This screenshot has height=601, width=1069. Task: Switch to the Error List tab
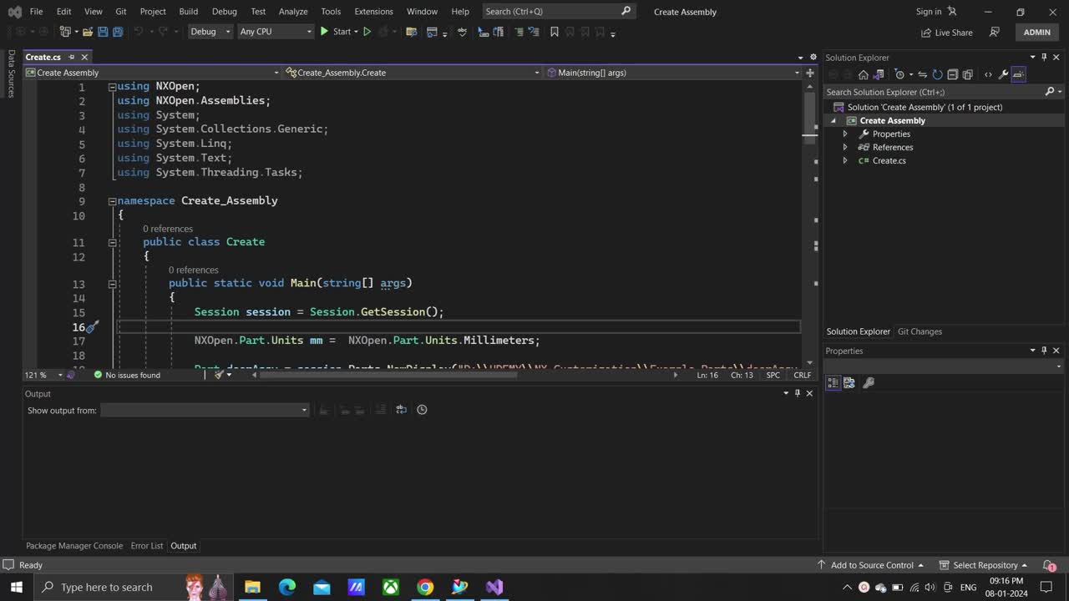click(147, 546)
